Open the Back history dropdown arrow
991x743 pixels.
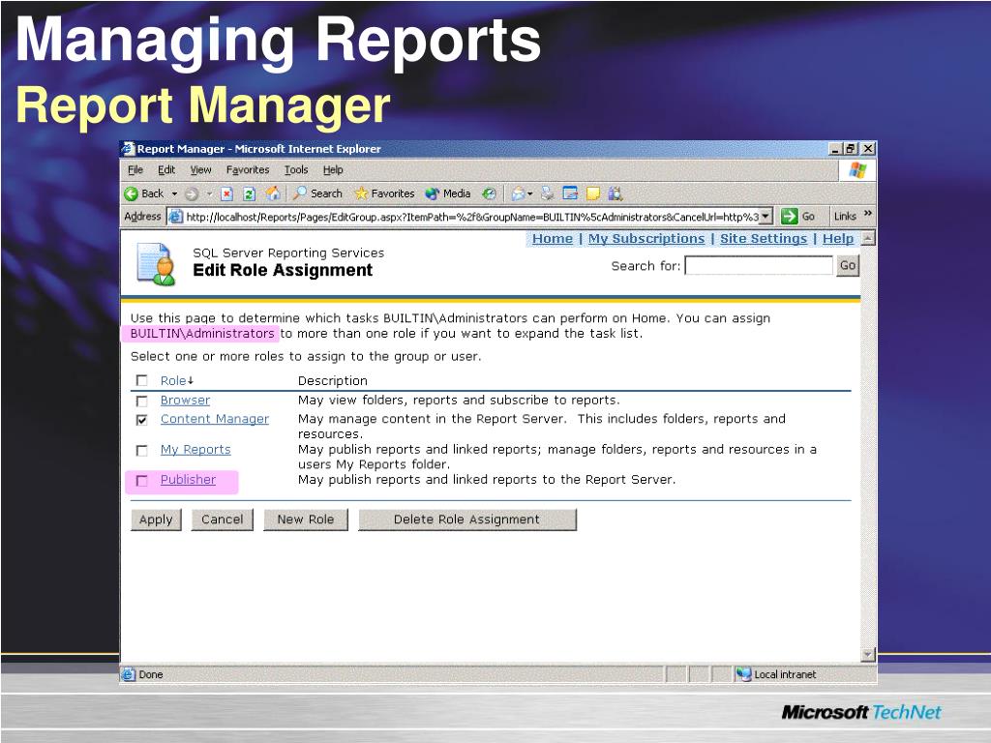(x=174, y=193)
